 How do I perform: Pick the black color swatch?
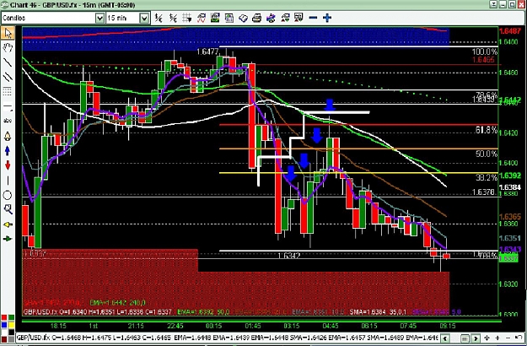[x=11, y=332]
